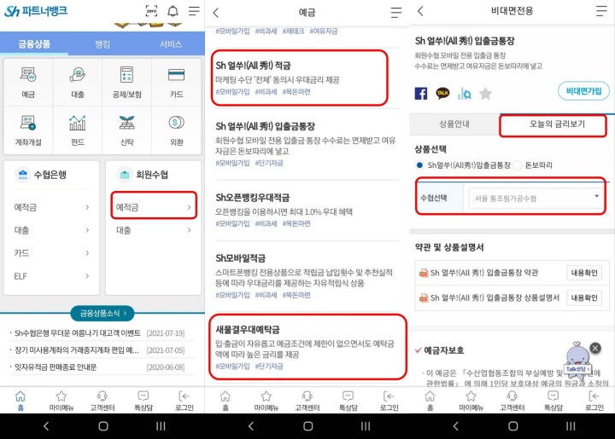Open the 대출 product icon in grid
615x439 pixels.
point(78,82)
